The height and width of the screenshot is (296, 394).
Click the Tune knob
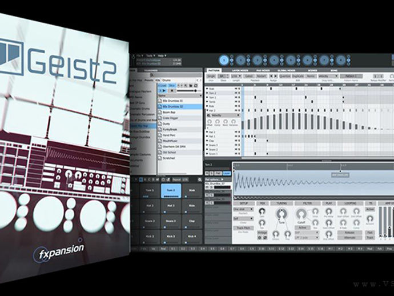281,214
